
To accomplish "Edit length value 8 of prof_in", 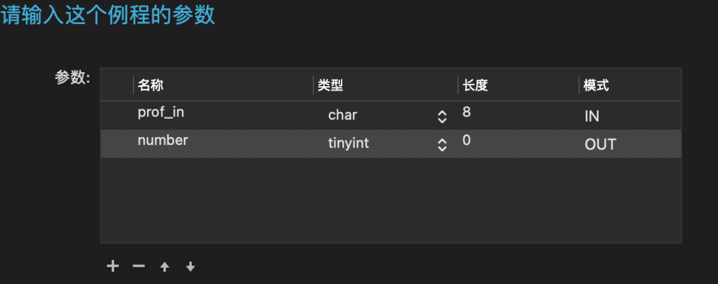I will [467, 112].
